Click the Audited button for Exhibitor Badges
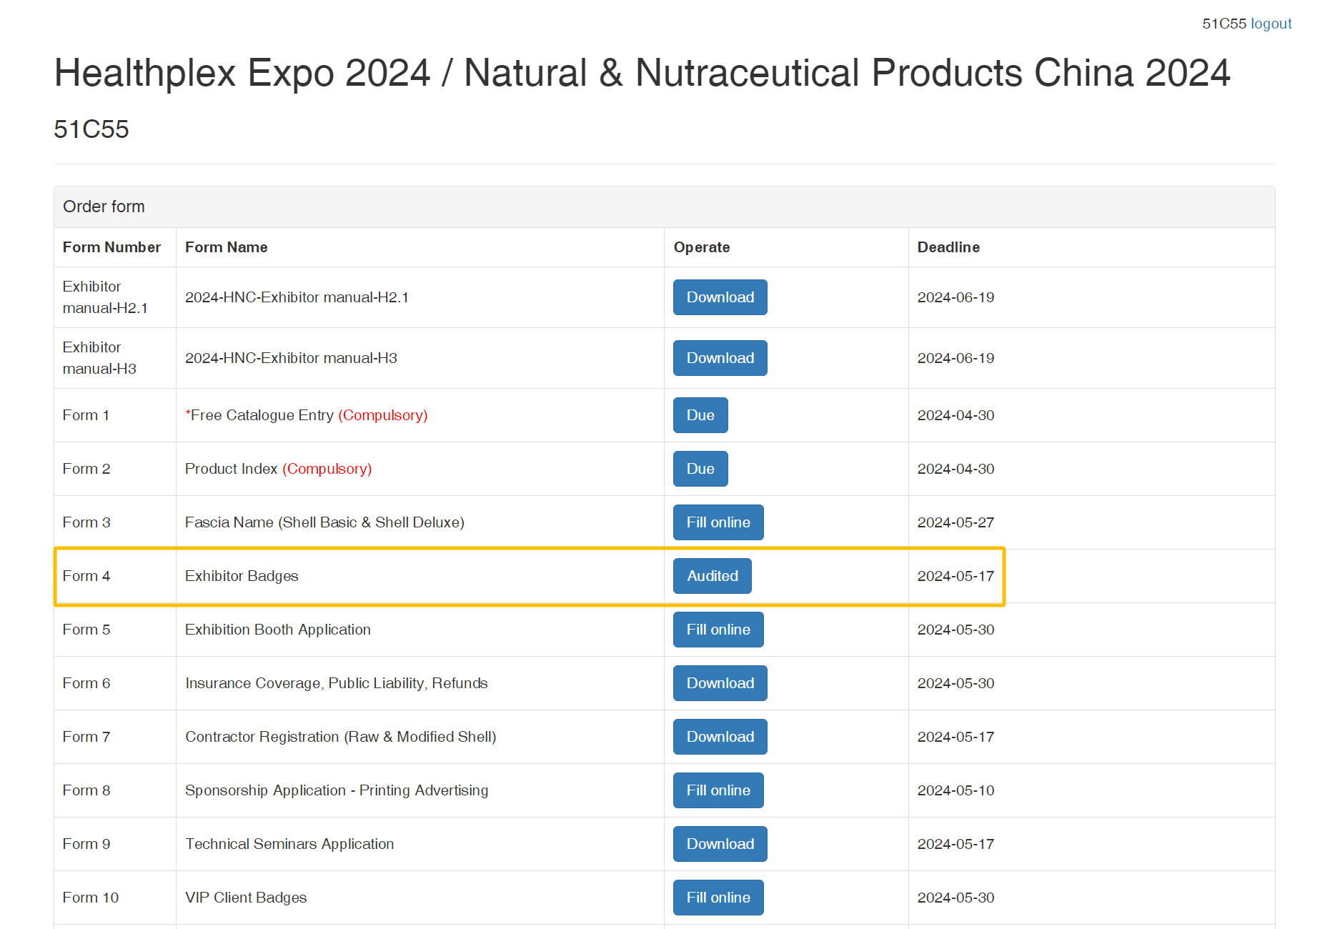 click(x=713, y=576)
